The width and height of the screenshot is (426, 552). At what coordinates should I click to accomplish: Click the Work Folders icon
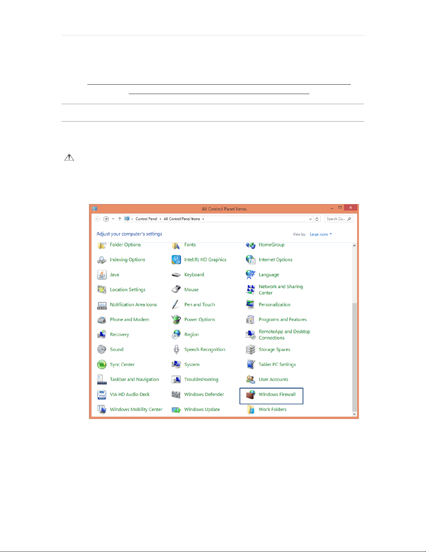[251, 410]
